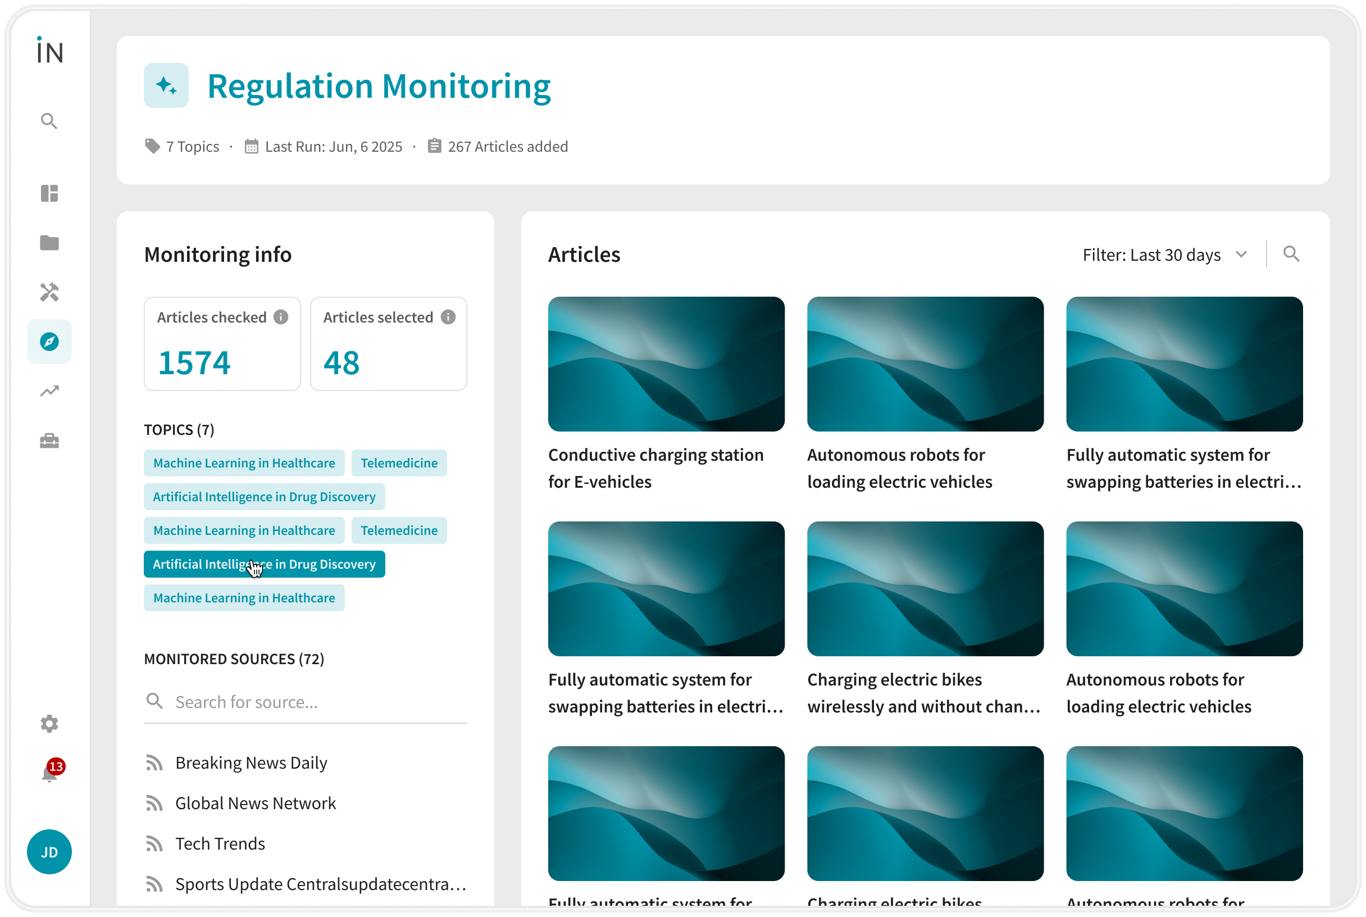Expand the Filter: Last 30 days dropdown
This screenshot has height=917, width=1366.
(x=1164, y=255)
